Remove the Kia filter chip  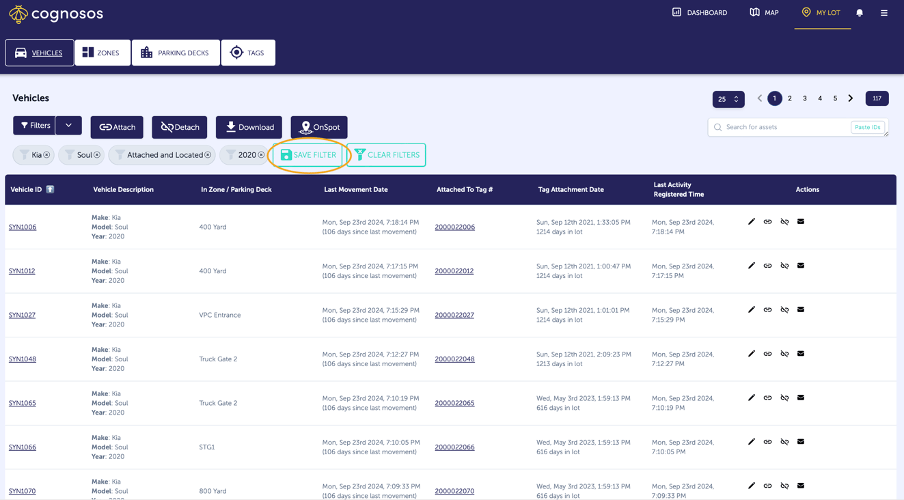point(46,155)
